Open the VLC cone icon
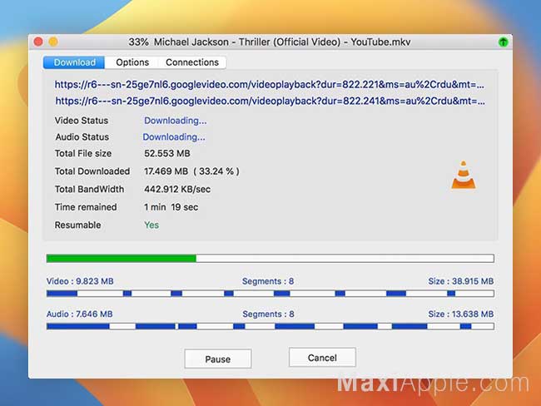 (x=464, y=175)
